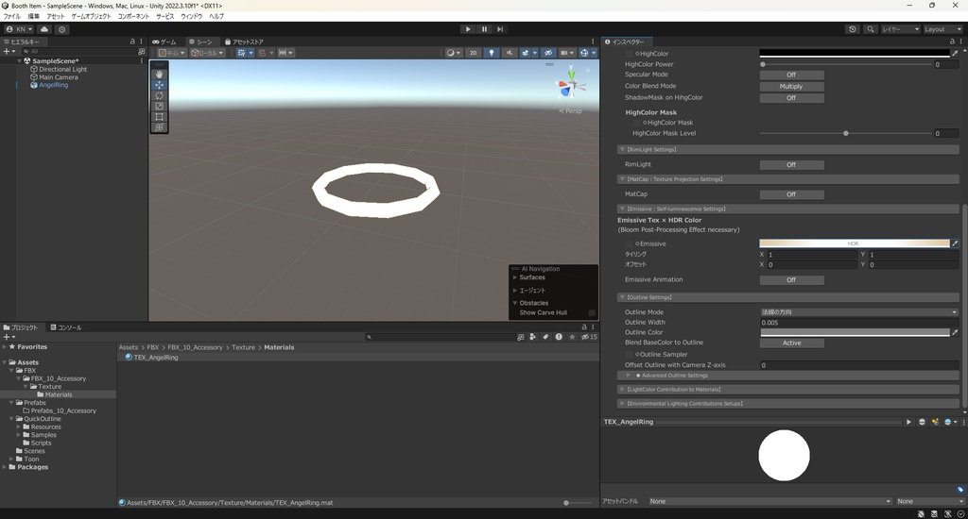Open the Layout dropdown
968x519 pixels.
(x=942, y=29)
